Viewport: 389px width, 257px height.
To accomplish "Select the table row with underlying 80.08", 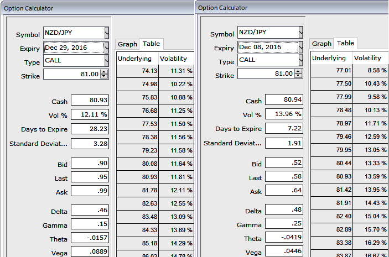I will click(x=155, y=164).
